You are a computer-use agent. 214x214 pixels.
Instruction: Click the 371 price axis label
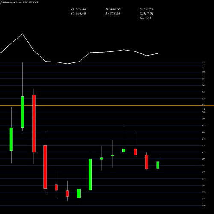[x=204, y=172]
